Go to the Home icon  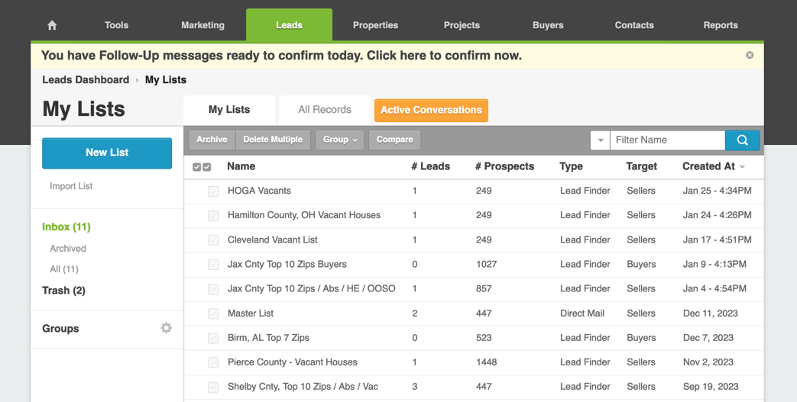coord(52,25)
